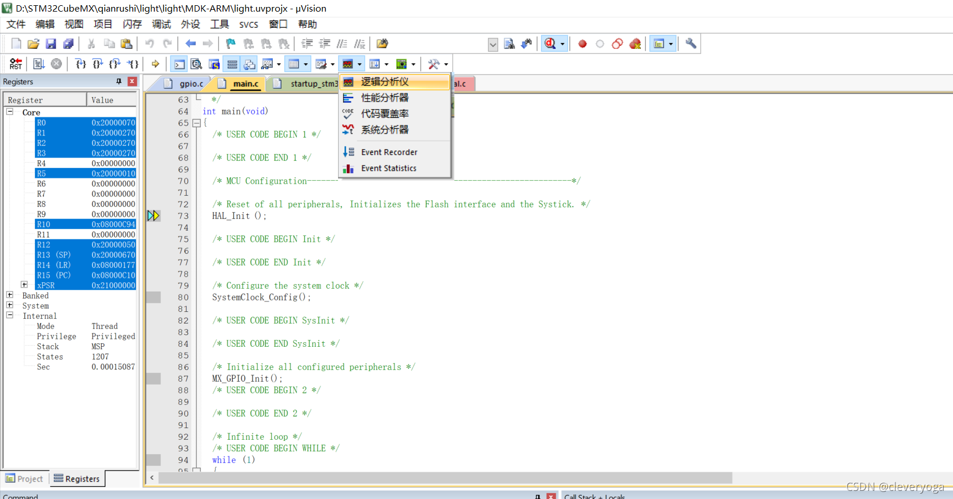Switch to the Project panel tab
Screen dimensions: 953x499
[25, 479]
